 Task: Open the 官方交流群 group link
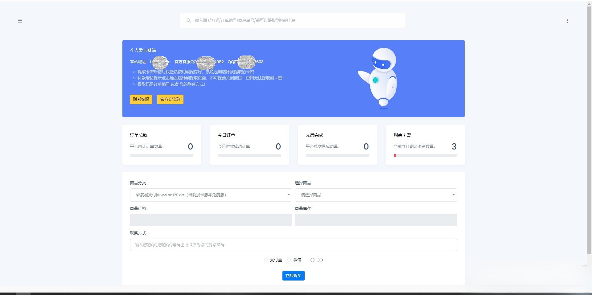coord(170,99)
